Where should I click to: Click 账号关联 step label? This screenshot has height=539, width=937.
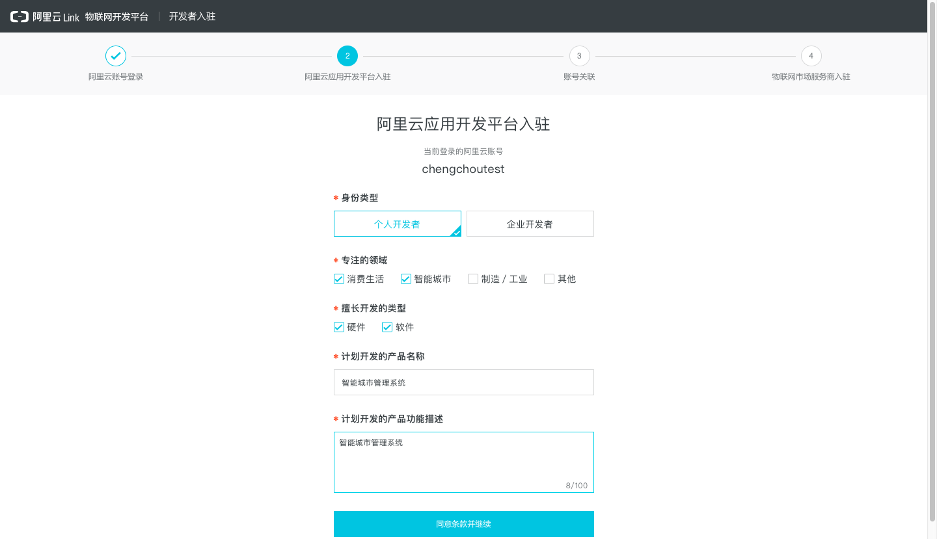pos(579,77)
